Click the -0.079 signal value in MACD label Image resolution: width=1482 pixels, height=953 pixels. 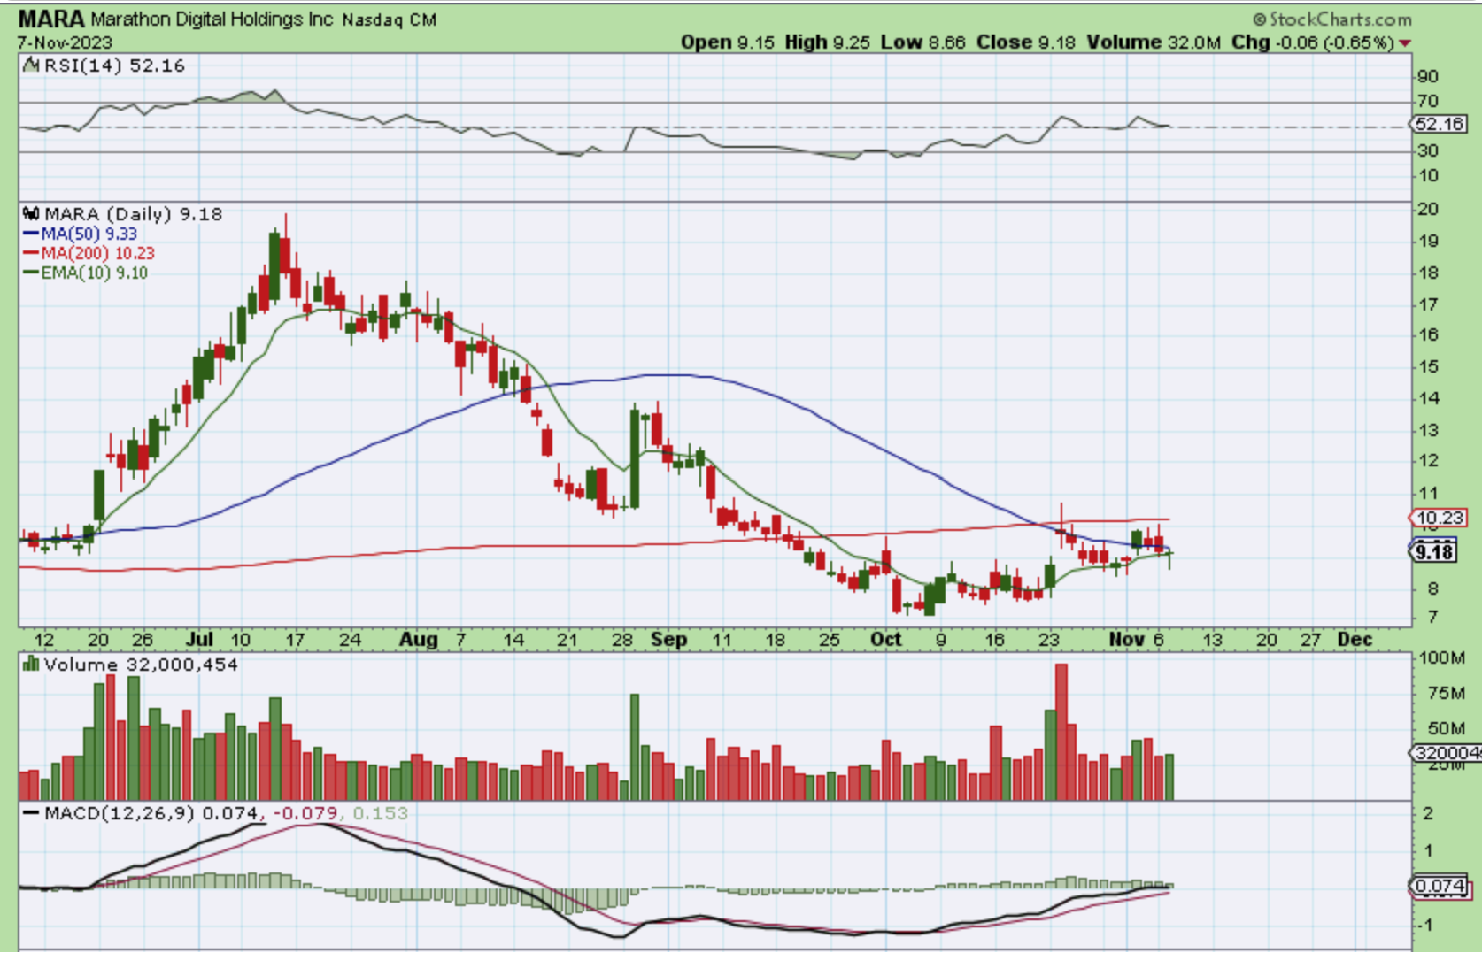pyautogui.click(x=306, y=813)
